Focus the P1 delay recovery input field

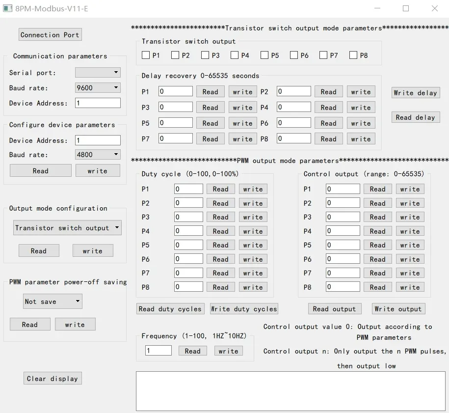coord(175,92)
